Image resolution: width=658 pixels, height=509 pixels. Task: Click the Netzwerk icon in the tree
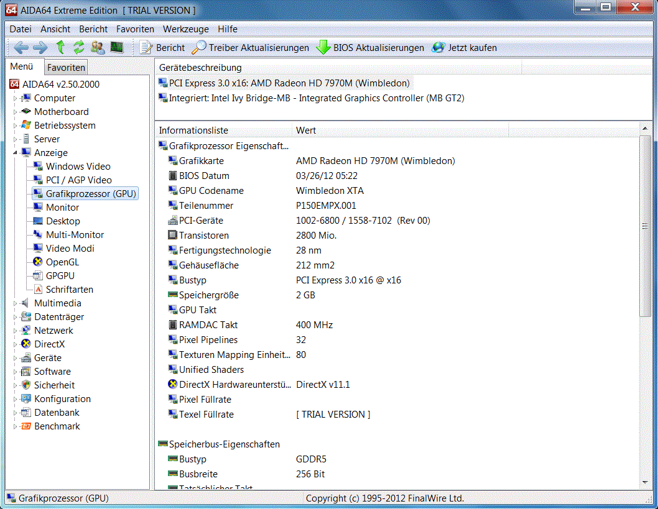(26, 331)
